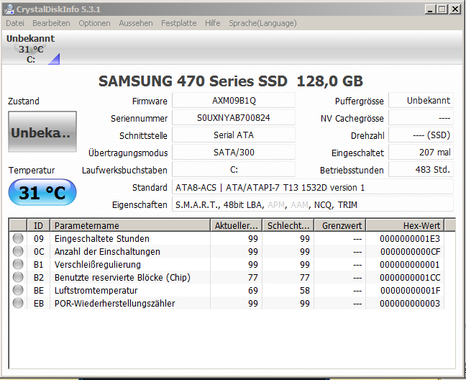
Task: Click the Eigenschaften field with S.M.A.R.T.
Action: point(313,204)
